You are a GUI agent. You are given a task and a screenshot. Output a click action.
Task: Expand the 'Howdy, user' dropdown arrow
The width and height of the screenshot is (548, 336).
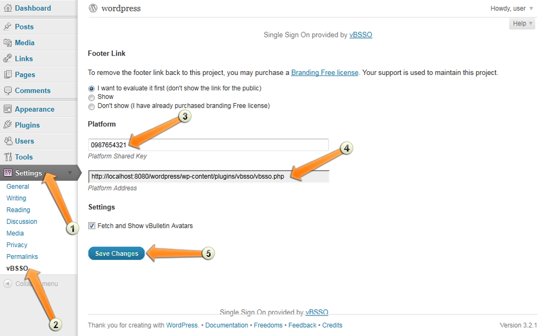coord(531,9)
